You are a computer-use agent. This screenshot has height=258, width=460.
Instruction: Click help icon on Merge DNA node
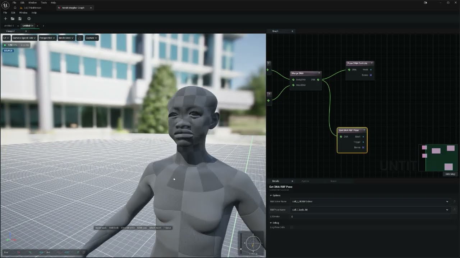pyautogui.click(x=319, y=73)
